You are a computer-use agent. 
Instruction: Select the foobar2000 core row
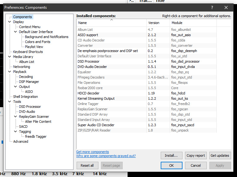pyautogui.click(x=147, y=88)
